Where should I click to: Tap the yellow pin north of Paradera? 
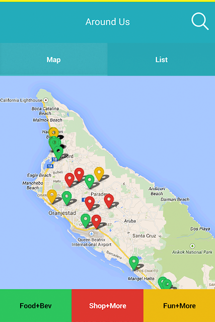(x=99, y=174)
